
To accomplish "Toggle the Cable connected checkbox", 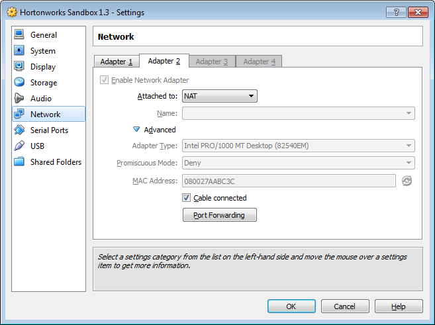I will (187, 198).
